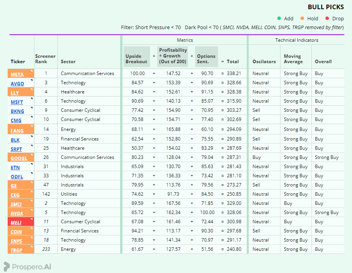Viewport: 352px width, 273px height.
Task: Click the green Add legend dot
Action: point(279,18)
